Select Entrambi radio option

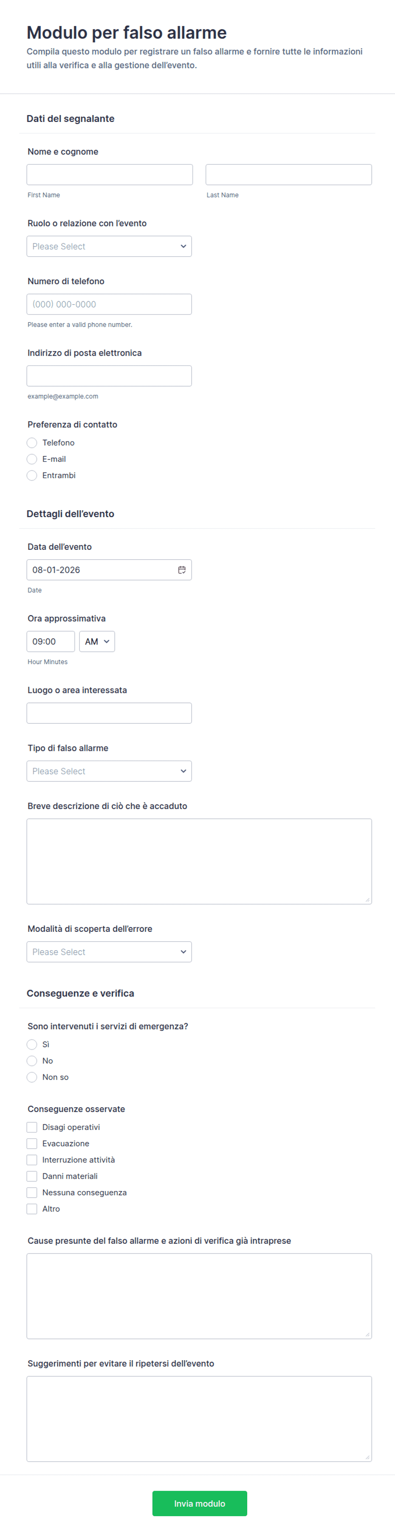32,476
